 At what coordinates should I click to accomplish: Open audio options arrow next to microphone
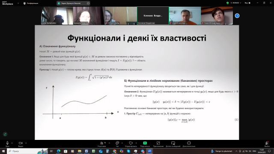click(12, 143)
